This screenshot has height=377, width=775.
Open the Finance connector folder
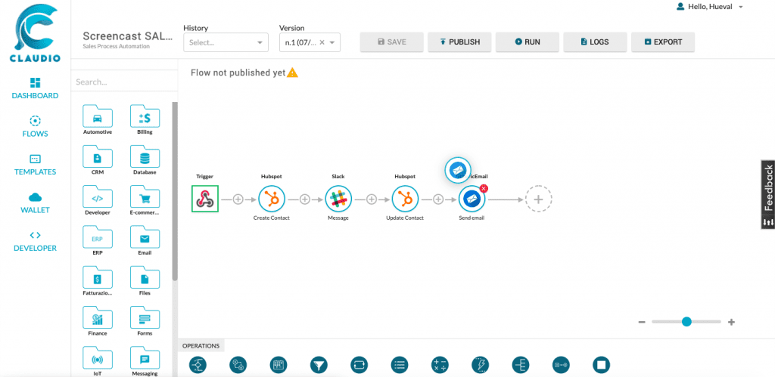click(x=98, y=322)
